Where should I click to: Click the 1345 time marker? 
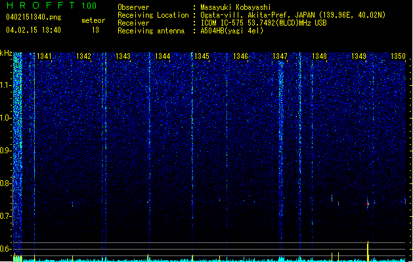pos(202,56)
